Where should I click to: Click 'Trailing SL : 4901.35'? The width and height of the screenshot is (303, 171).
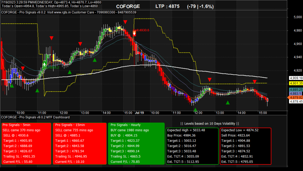19,156
